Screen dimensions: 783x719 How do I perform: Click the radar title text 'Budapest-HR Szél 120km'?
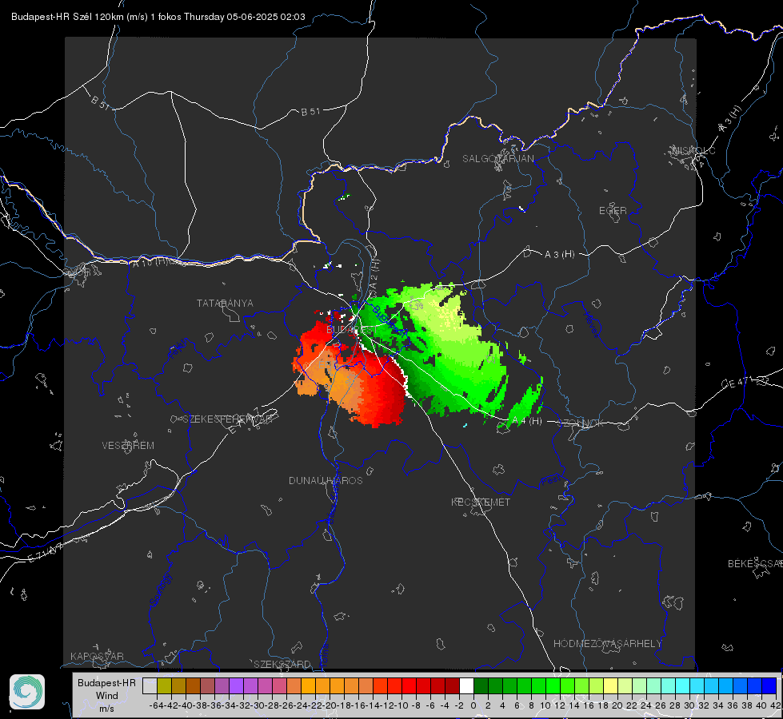(x=67, y=17)
